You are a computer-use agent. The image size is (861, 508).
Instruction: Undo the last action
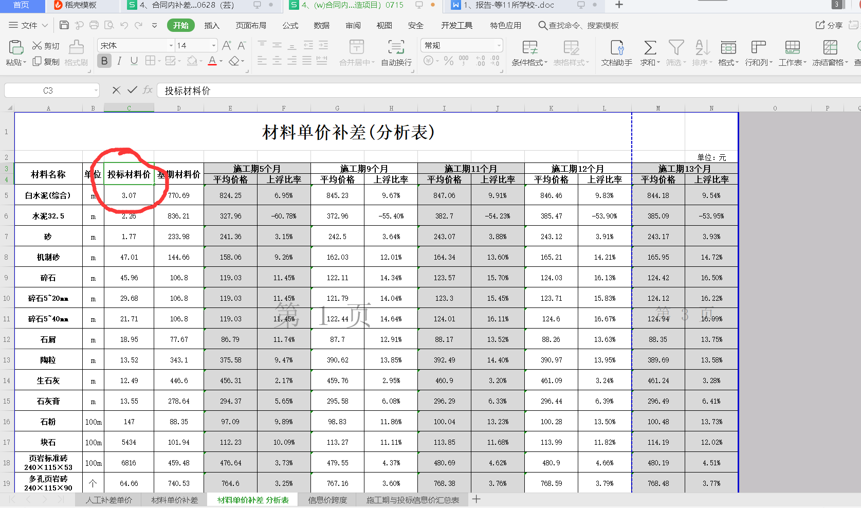tap(124, 25)
